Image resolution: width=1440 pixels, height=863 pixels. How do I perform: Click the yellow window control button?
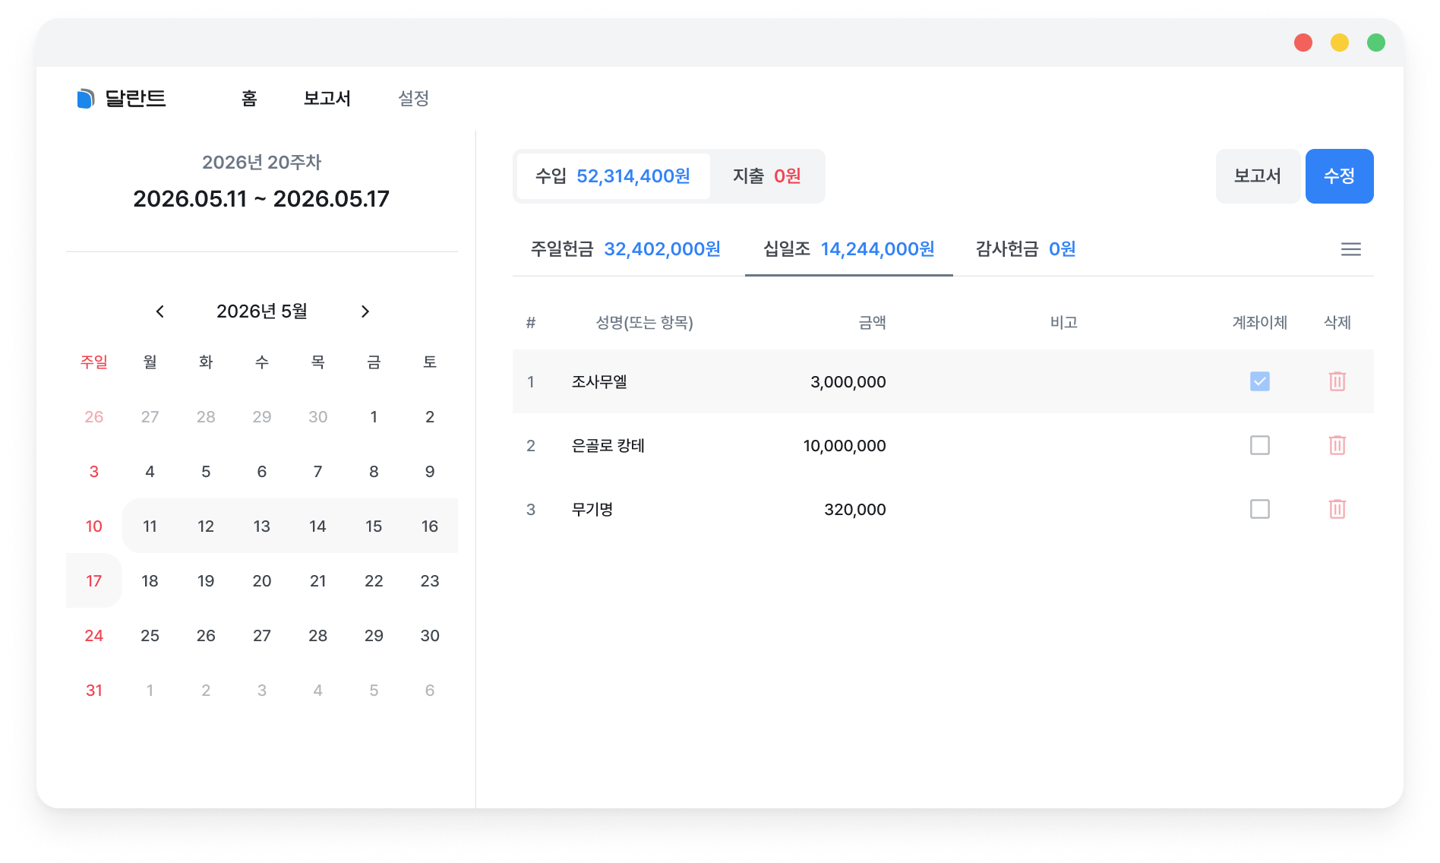[1340, 43]
